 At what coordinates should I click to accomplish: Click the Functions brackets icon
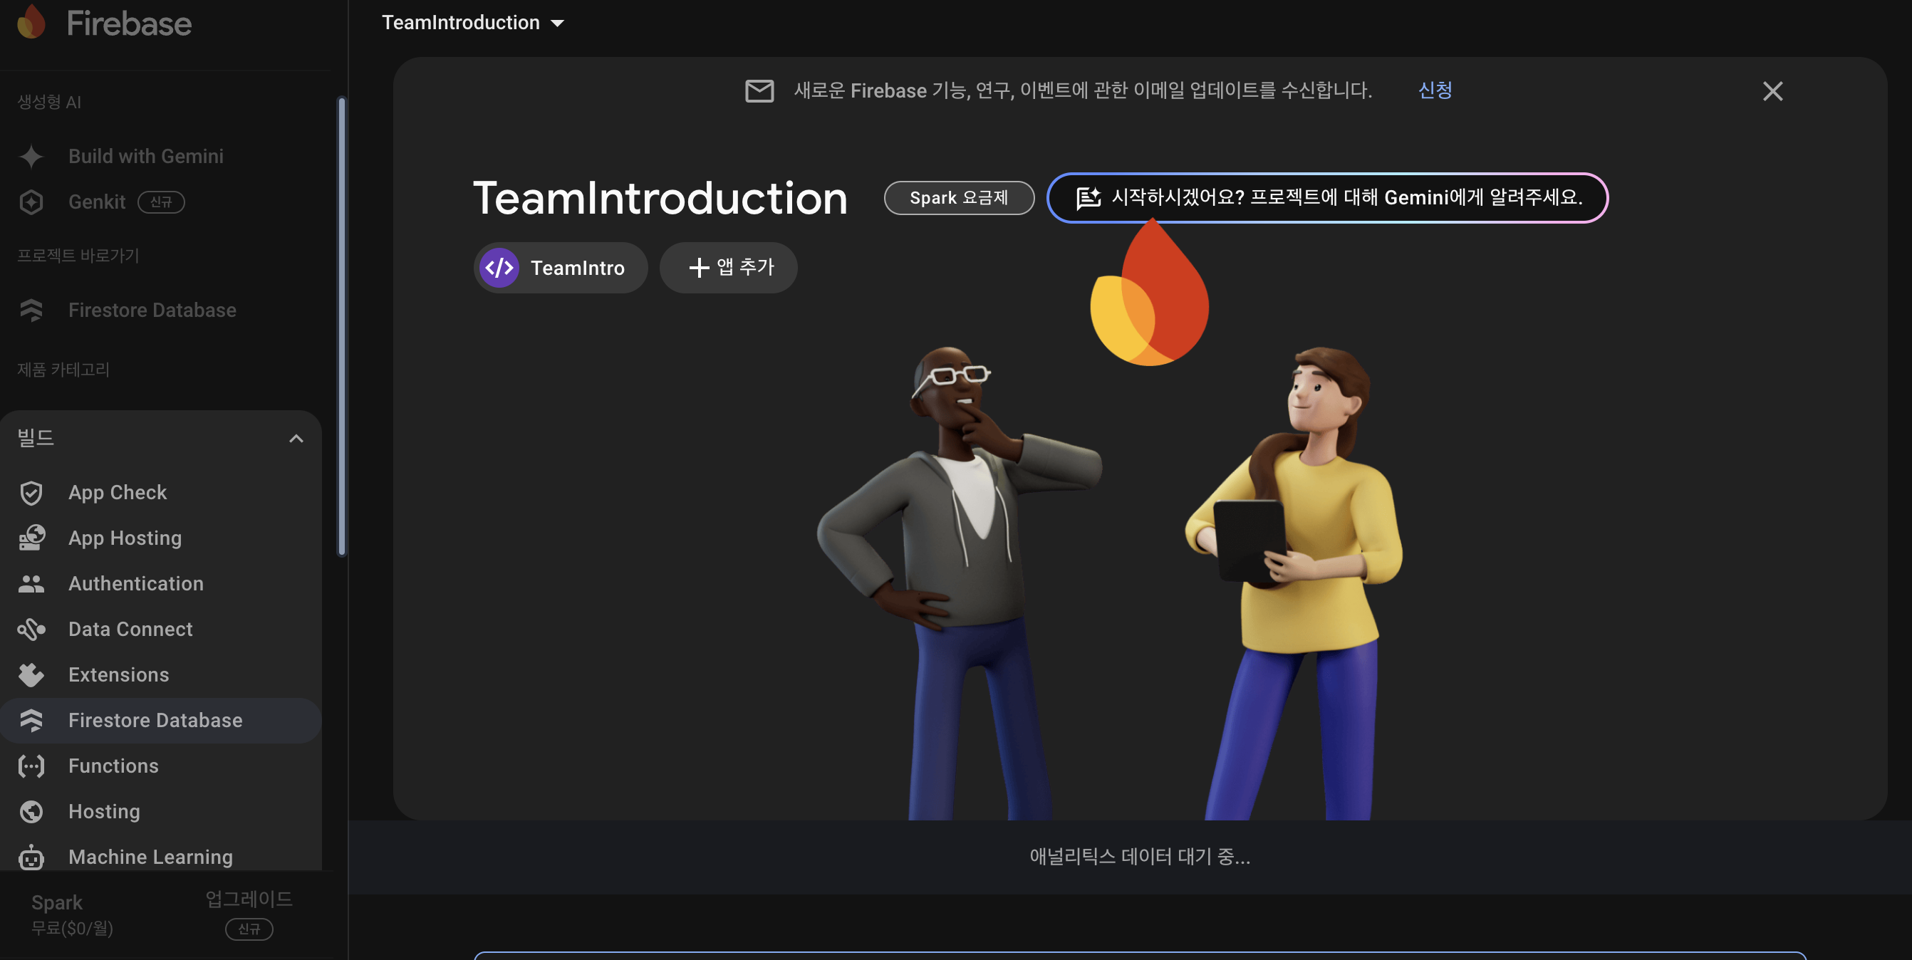(31, 766)
